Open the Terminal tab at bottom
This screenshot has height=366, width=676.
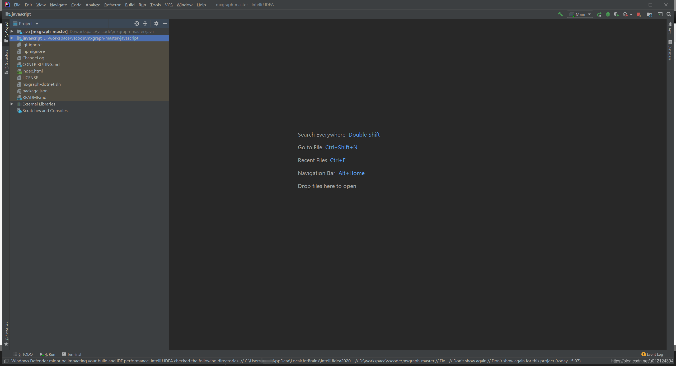[x=72, y=354]
